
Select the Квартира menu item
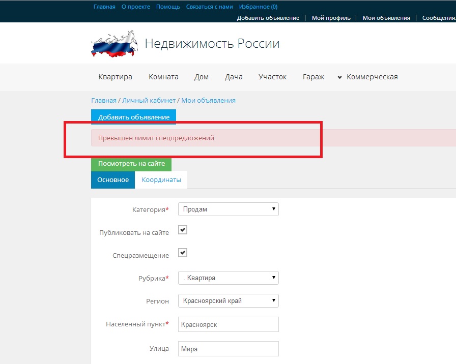115,77
